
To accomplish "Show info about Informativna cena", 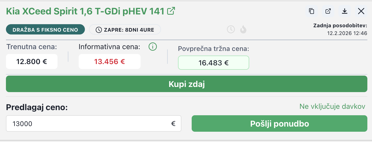I will 153,47.
